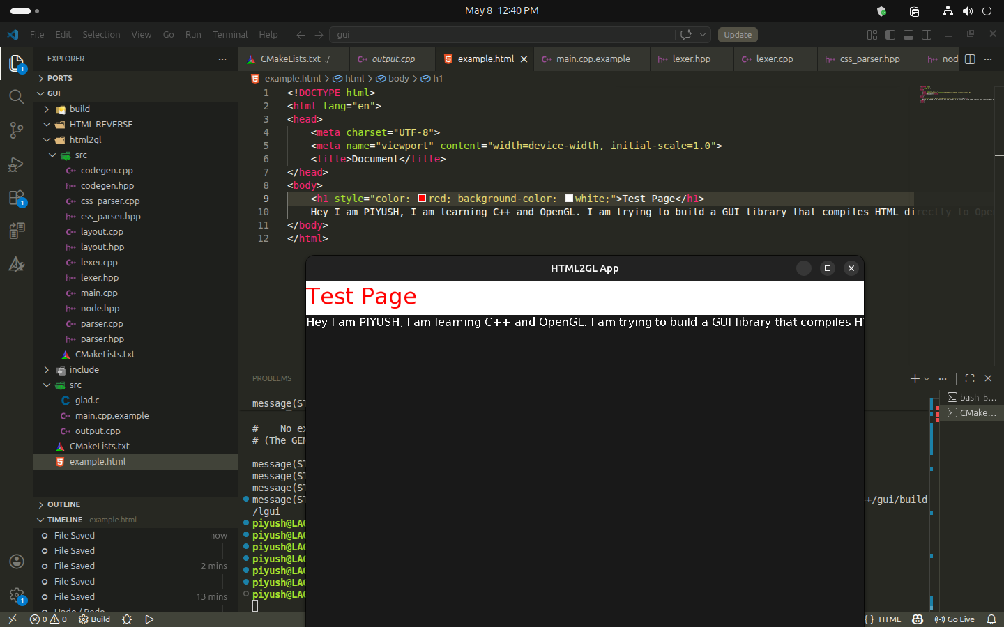Create a new terminal with plus icon
This screenshot has height=627, width=1004.
(x=915, y=378)
